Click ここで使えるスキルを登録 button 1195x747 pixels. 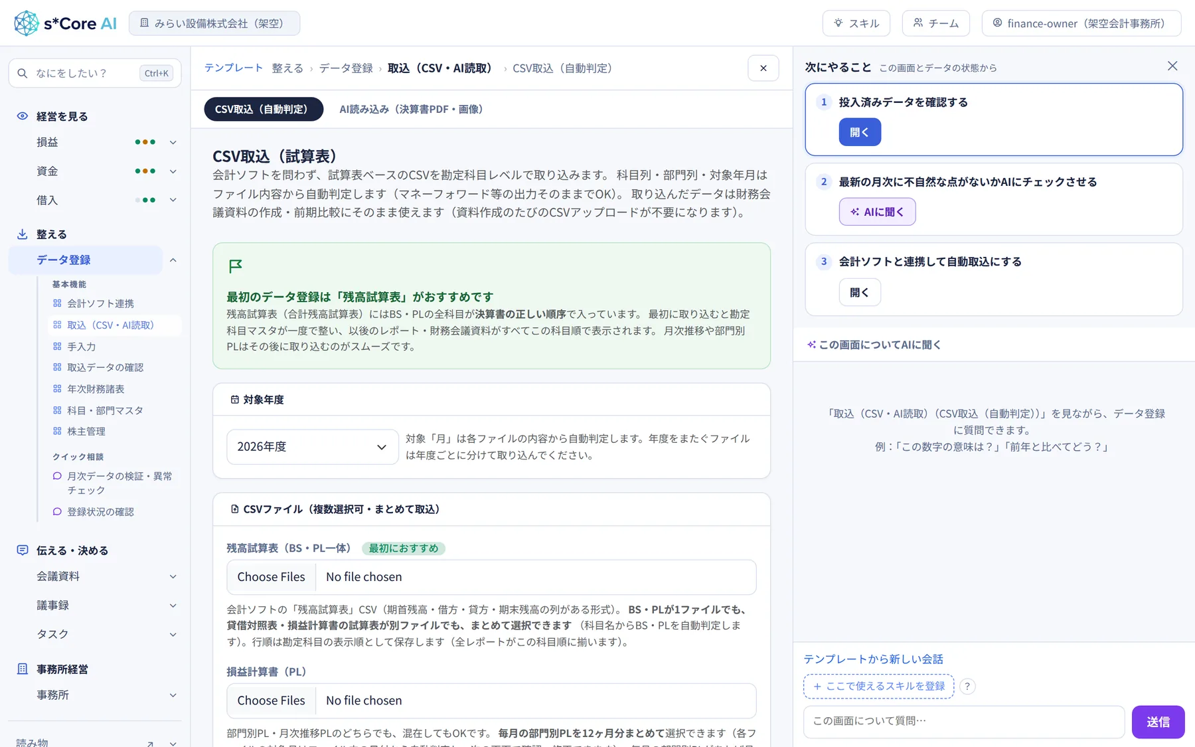tap(878, 687)
